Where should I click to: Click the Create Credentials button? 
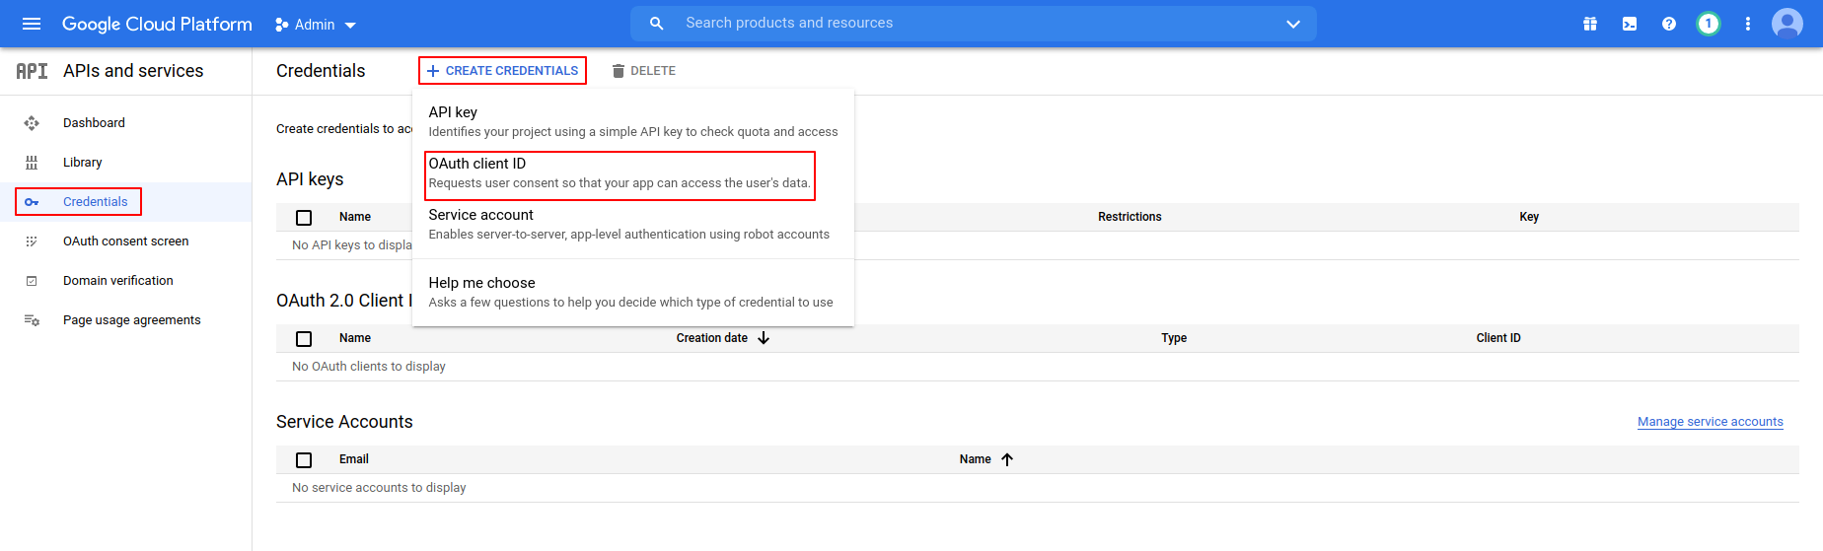tap(502, 71)
